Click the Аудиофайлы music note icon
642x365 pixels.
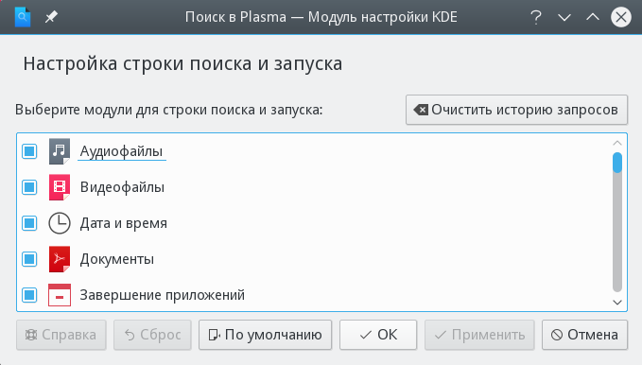pos(60,151)
